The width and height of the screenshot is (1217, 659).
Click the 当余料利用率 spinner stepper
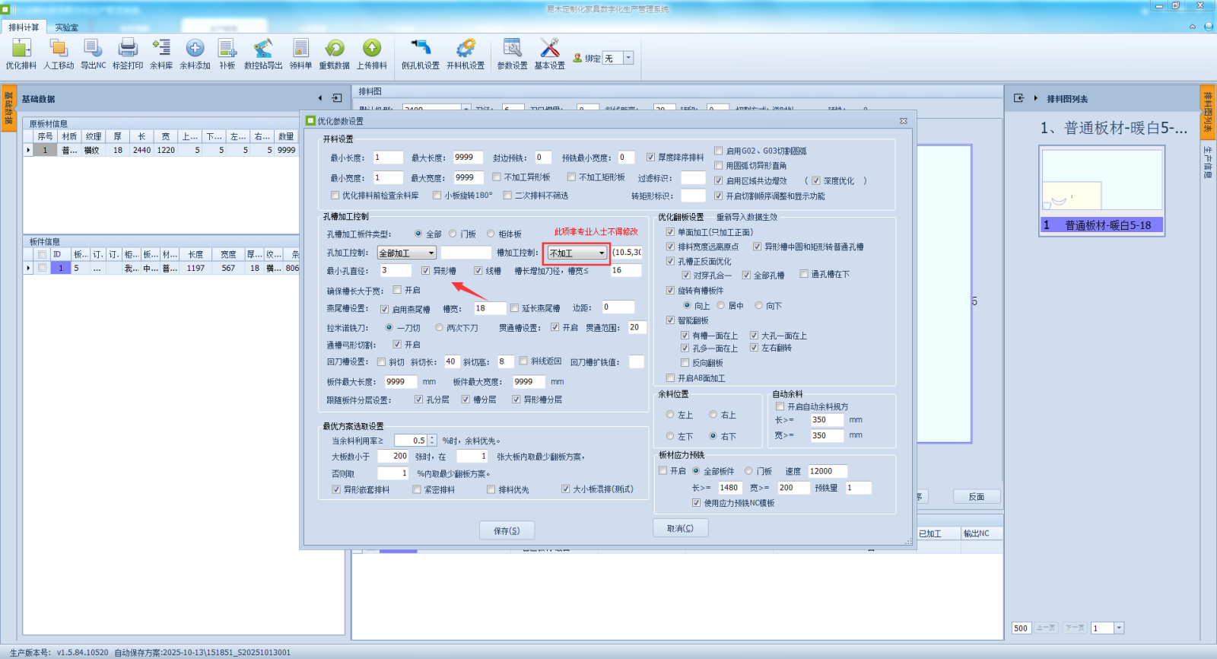click(x=432, y=441)
